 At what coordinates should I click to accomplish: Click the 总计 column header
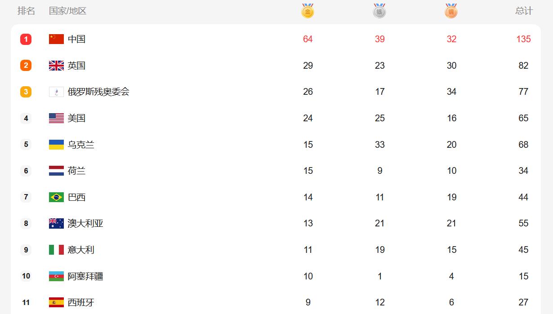(524, 11)
